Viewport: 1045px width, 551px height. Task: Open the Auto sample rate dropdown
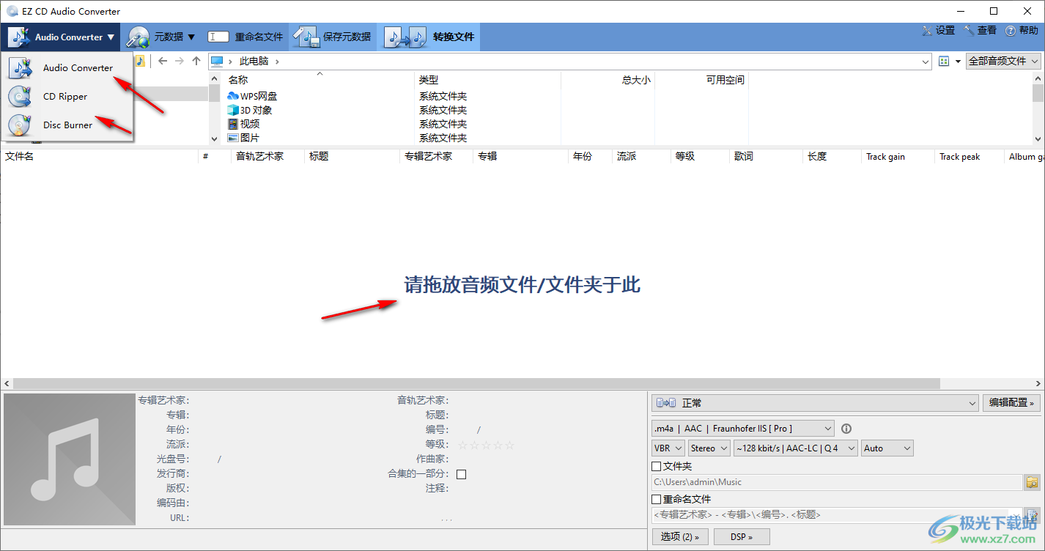tap(887, 448)
